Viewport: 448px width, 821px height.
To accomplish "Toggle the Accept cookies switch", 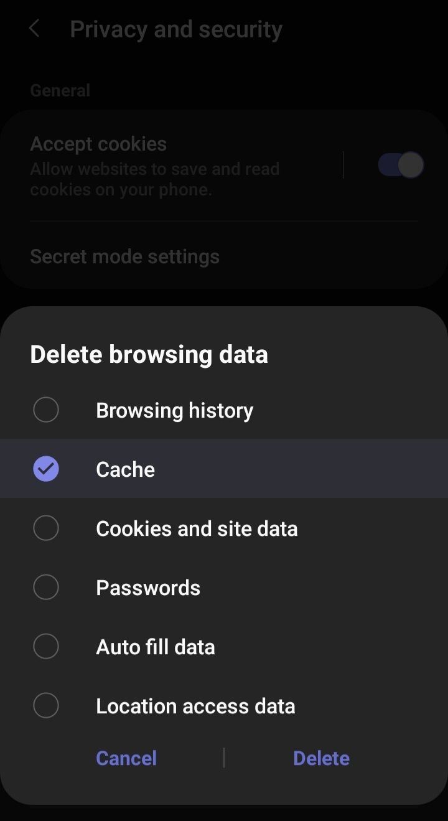I will (401, 165).
